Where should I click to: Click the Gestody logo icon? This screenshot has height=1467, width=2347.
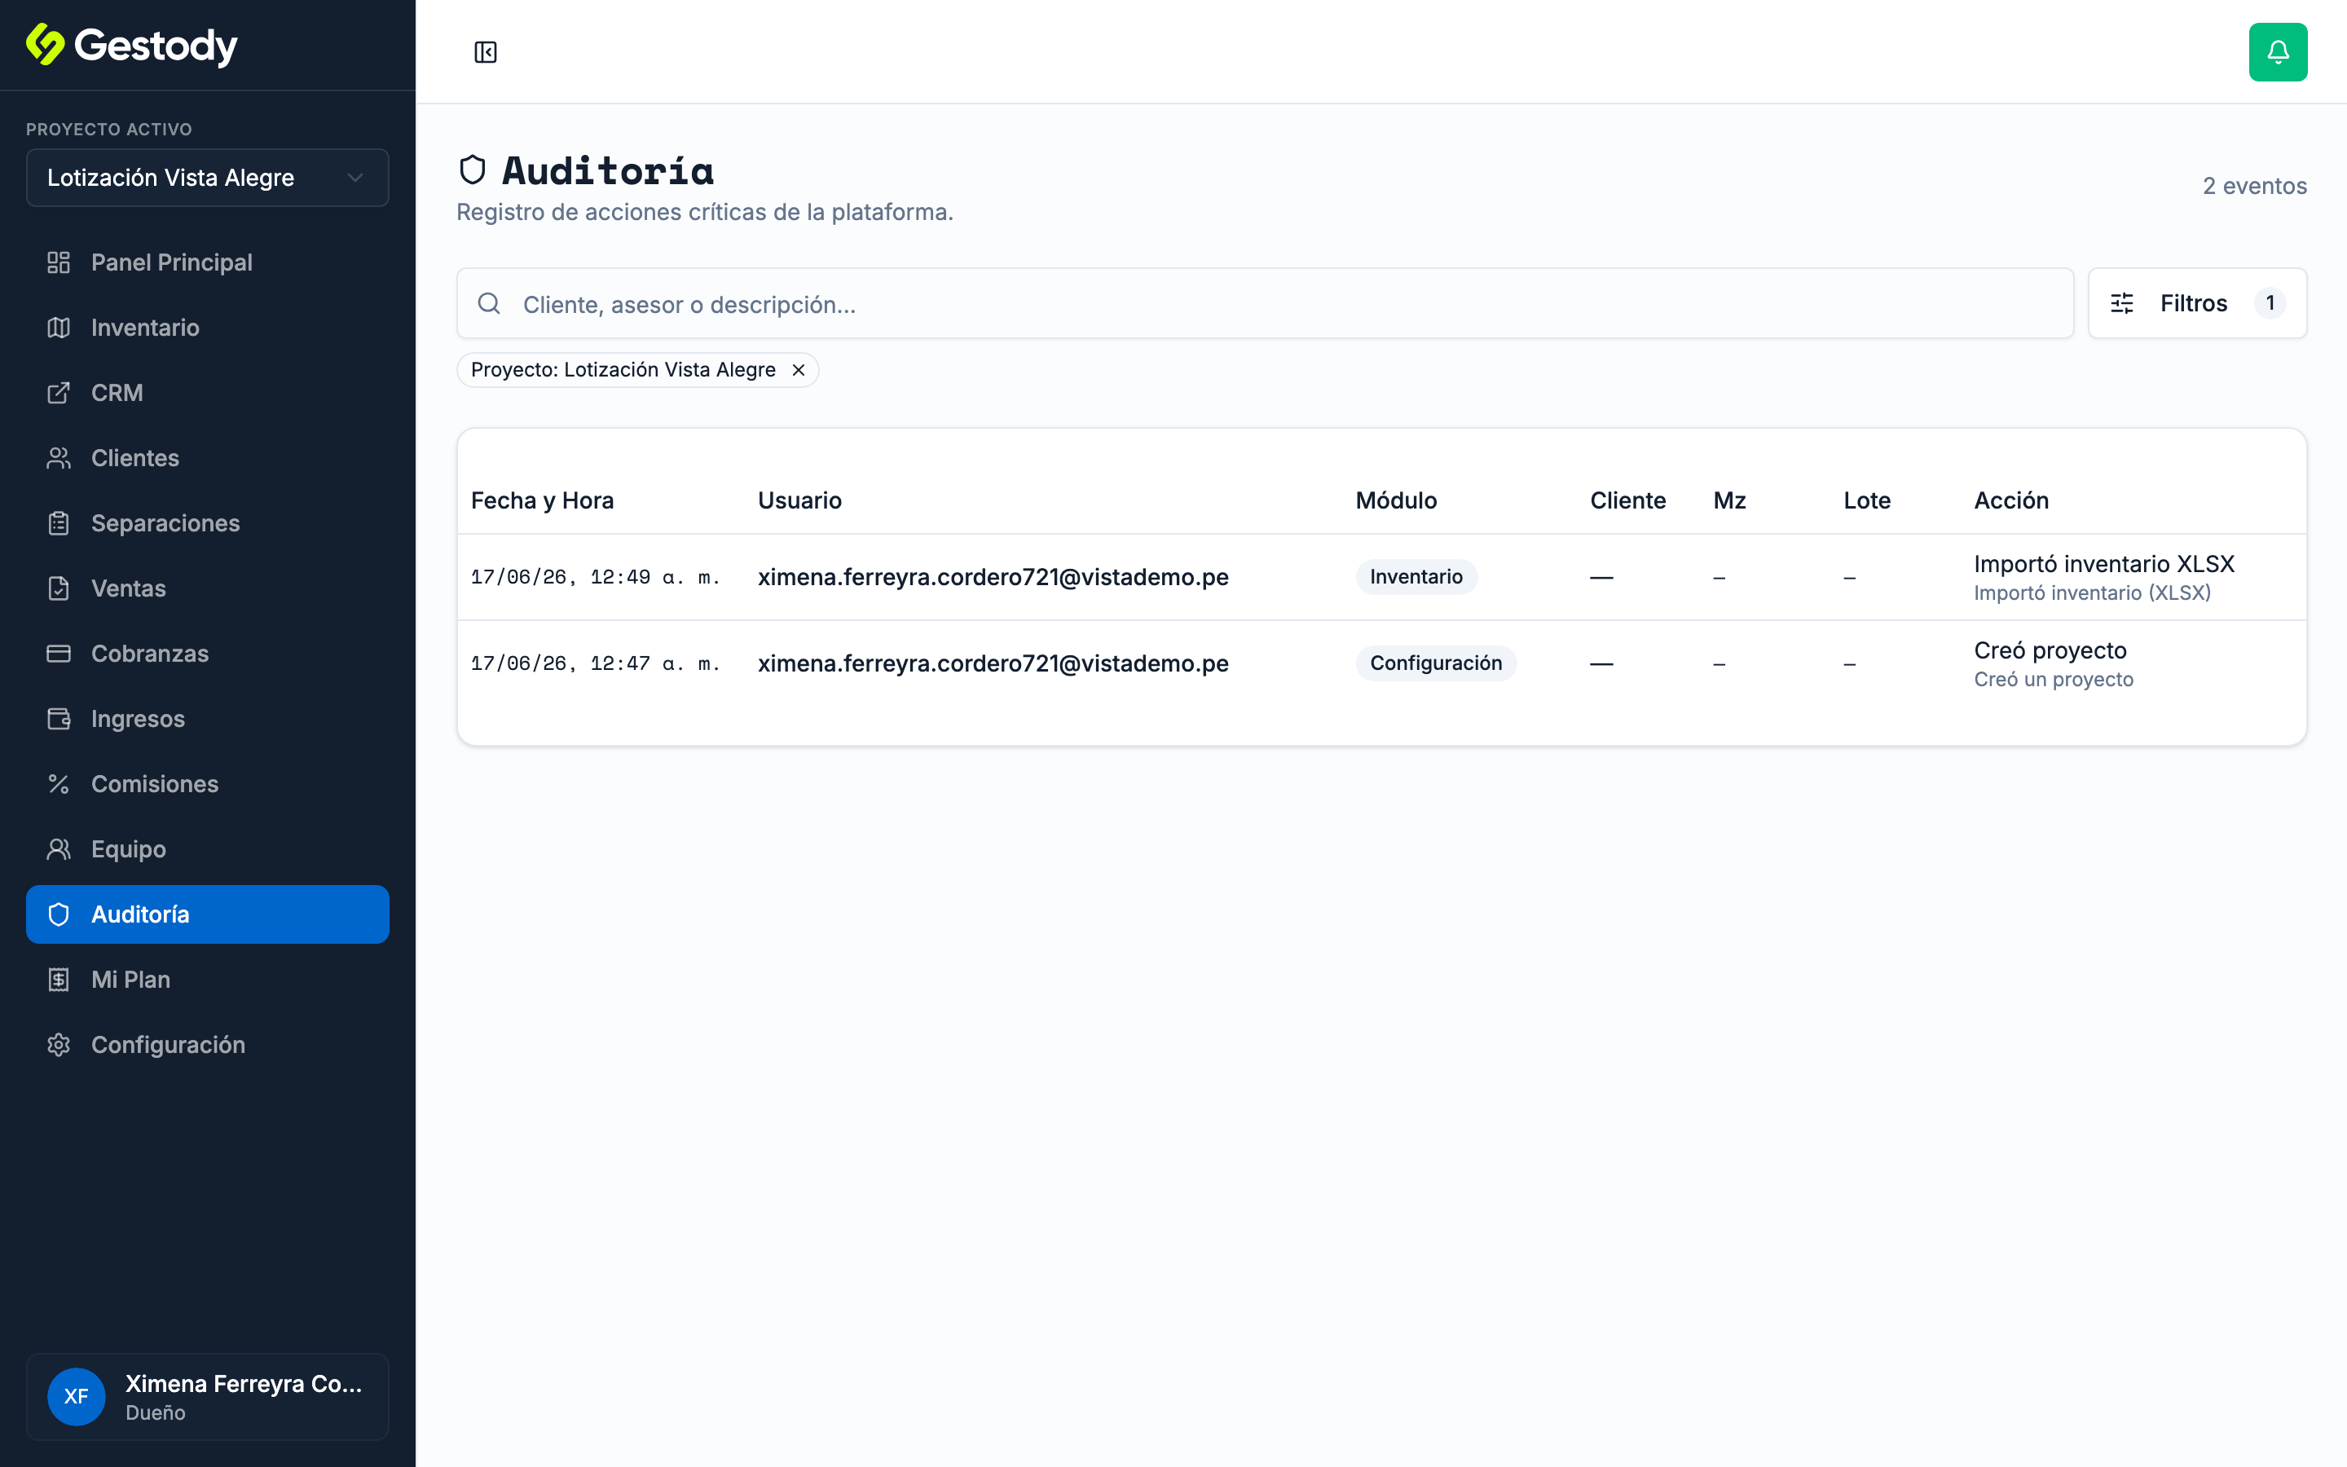coord(45,45)
